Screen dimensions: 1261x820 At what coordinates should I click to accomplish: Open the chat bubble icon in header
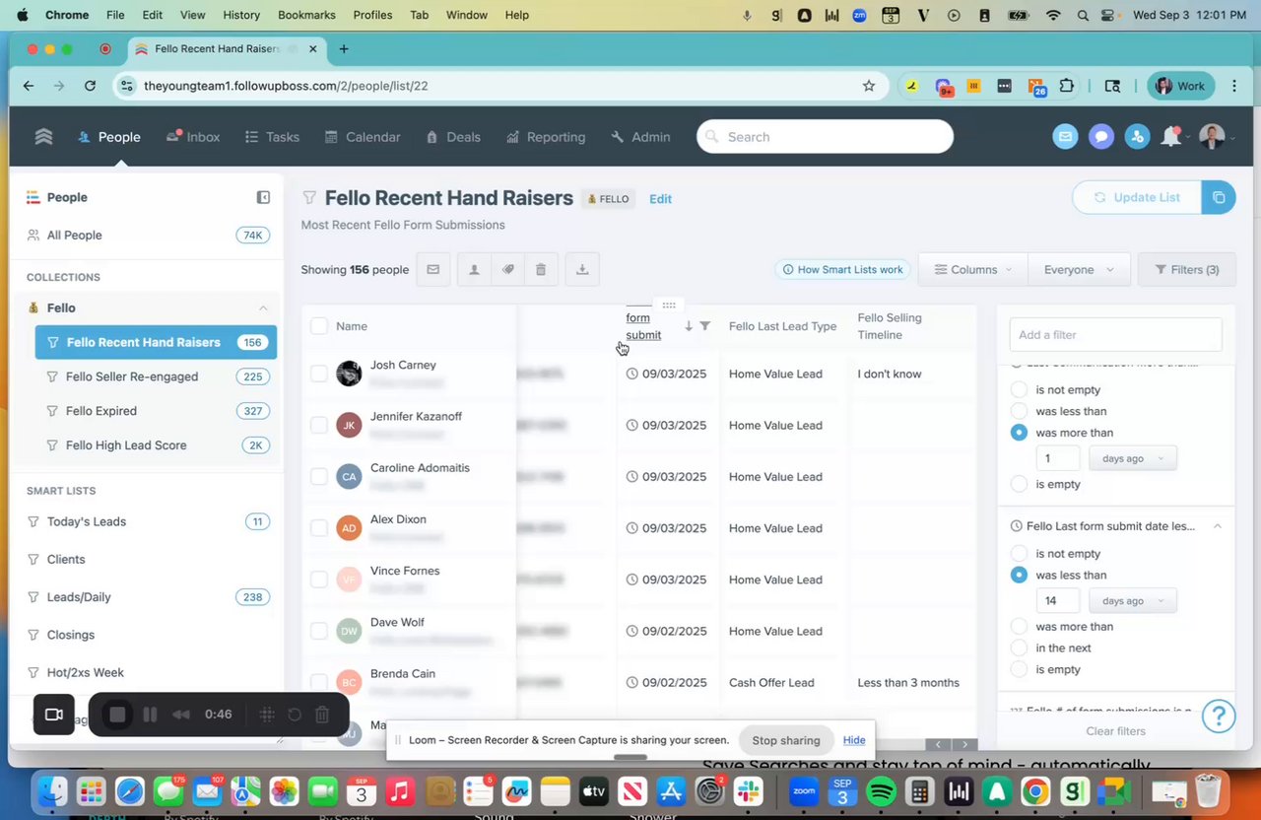(1101, 137)
